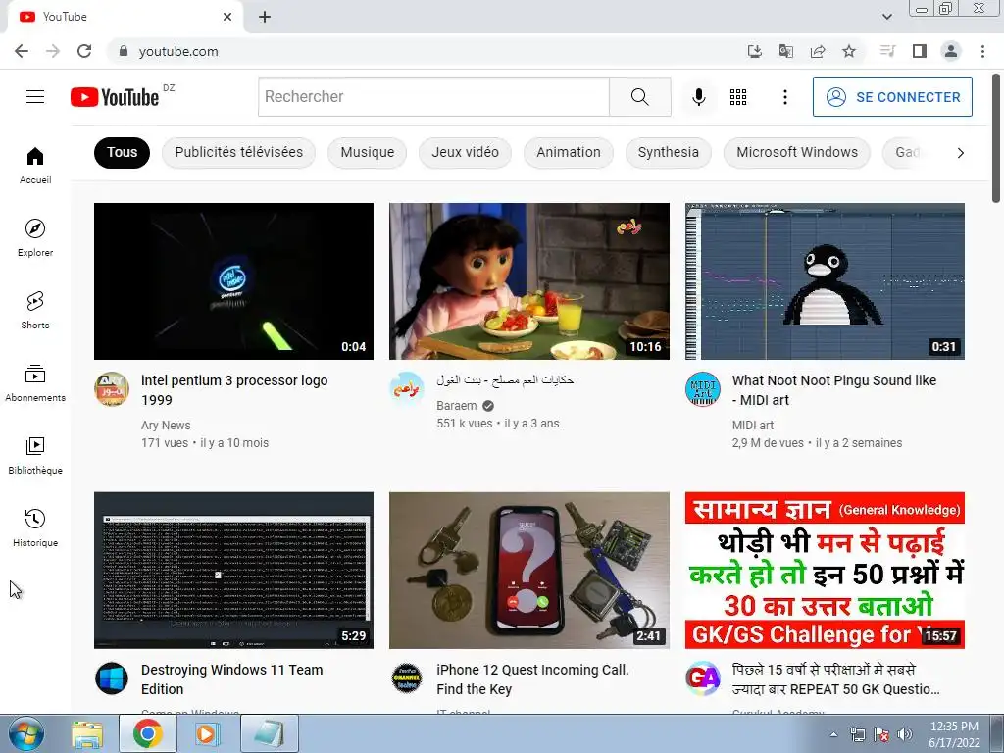Screen dimensions: 1004x753
Task: Click Ary News channel avatar
Action: (112, 388)
